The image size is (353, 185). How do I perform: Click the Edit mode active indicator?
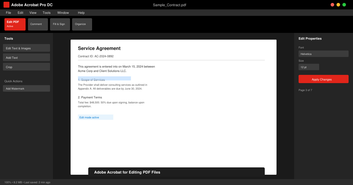coord(96,117)
